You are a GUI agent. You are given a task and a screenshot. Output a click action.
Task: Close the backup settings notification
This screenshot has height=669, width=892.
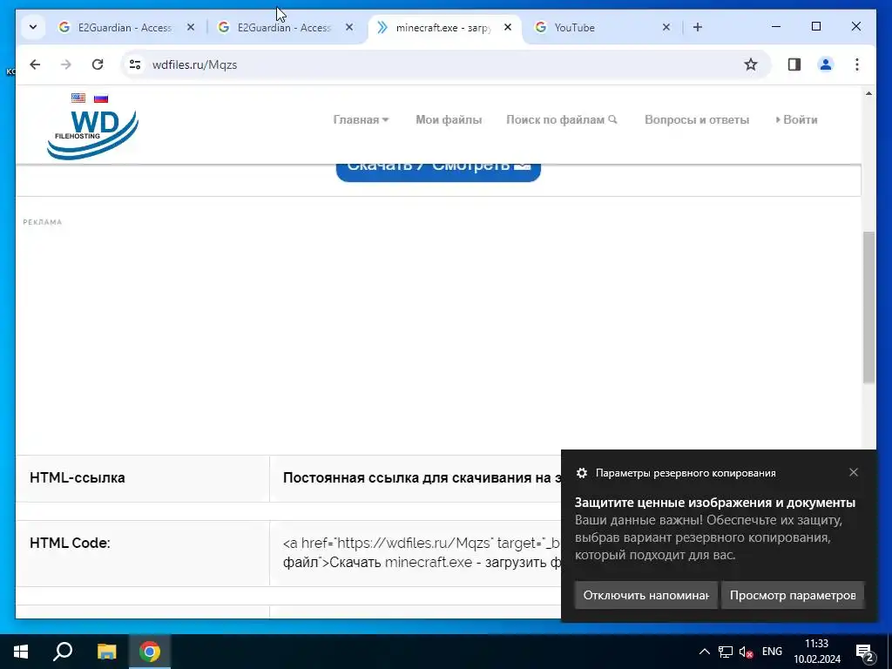[x=854, y=472]
